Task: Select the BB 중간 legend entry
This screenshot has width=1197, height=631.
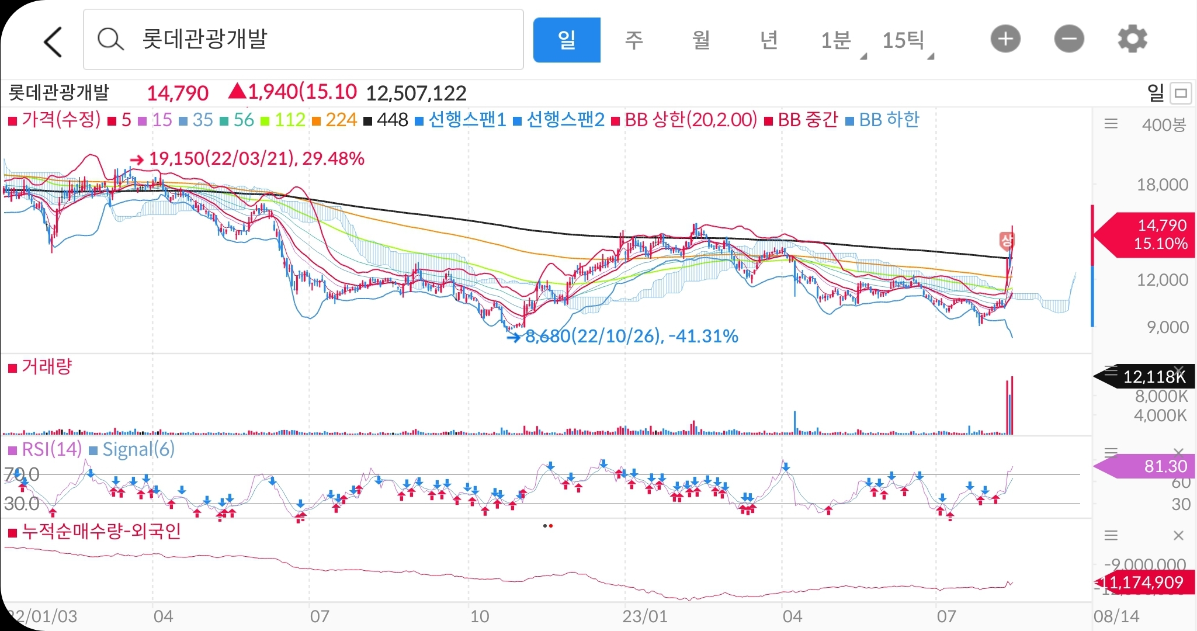Action: (x=801, y=120)
